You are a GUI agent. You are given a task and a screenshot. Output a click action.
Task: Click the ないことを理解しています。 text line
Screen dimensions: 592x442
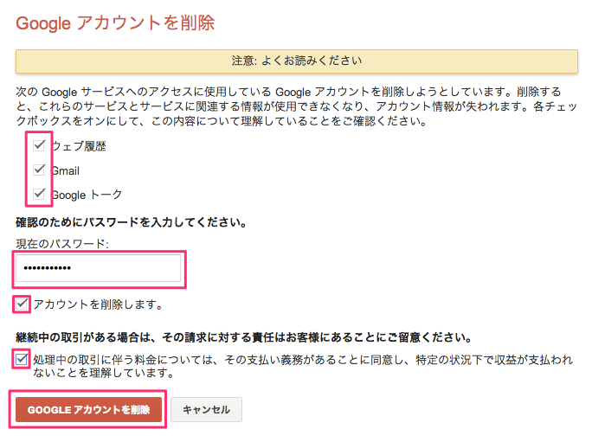coord(104,373)
